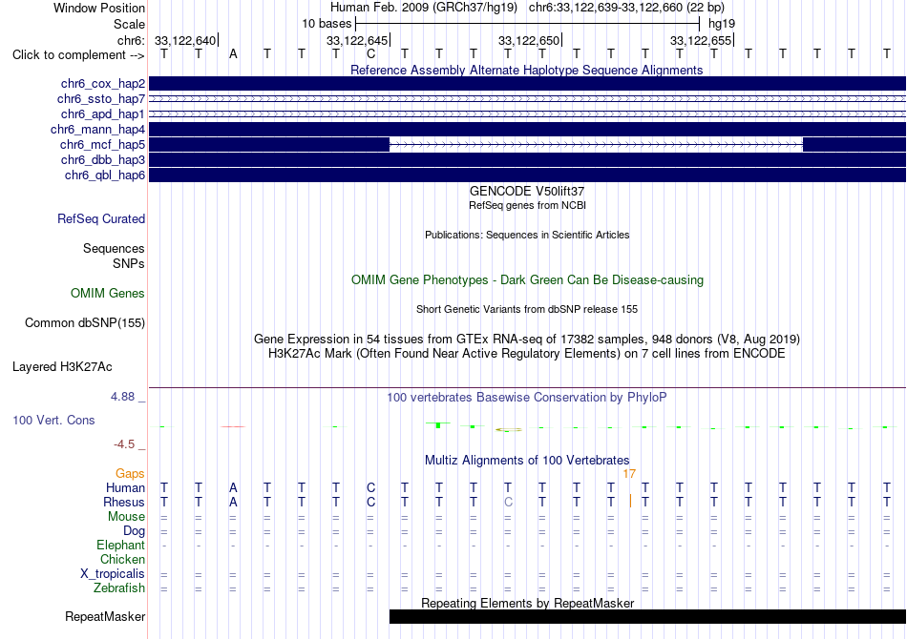Screen dimensions: 907x639
Task: Select the Elephant species label
Action: 121,545
